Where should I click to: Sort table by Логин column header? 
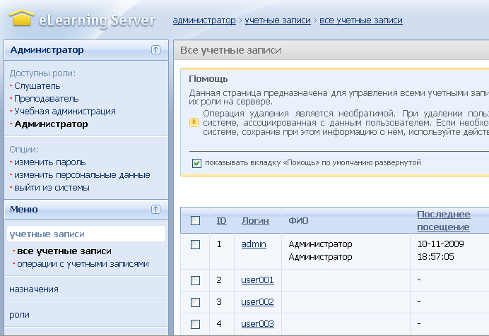pyautogui.click(x=255, y=221)
